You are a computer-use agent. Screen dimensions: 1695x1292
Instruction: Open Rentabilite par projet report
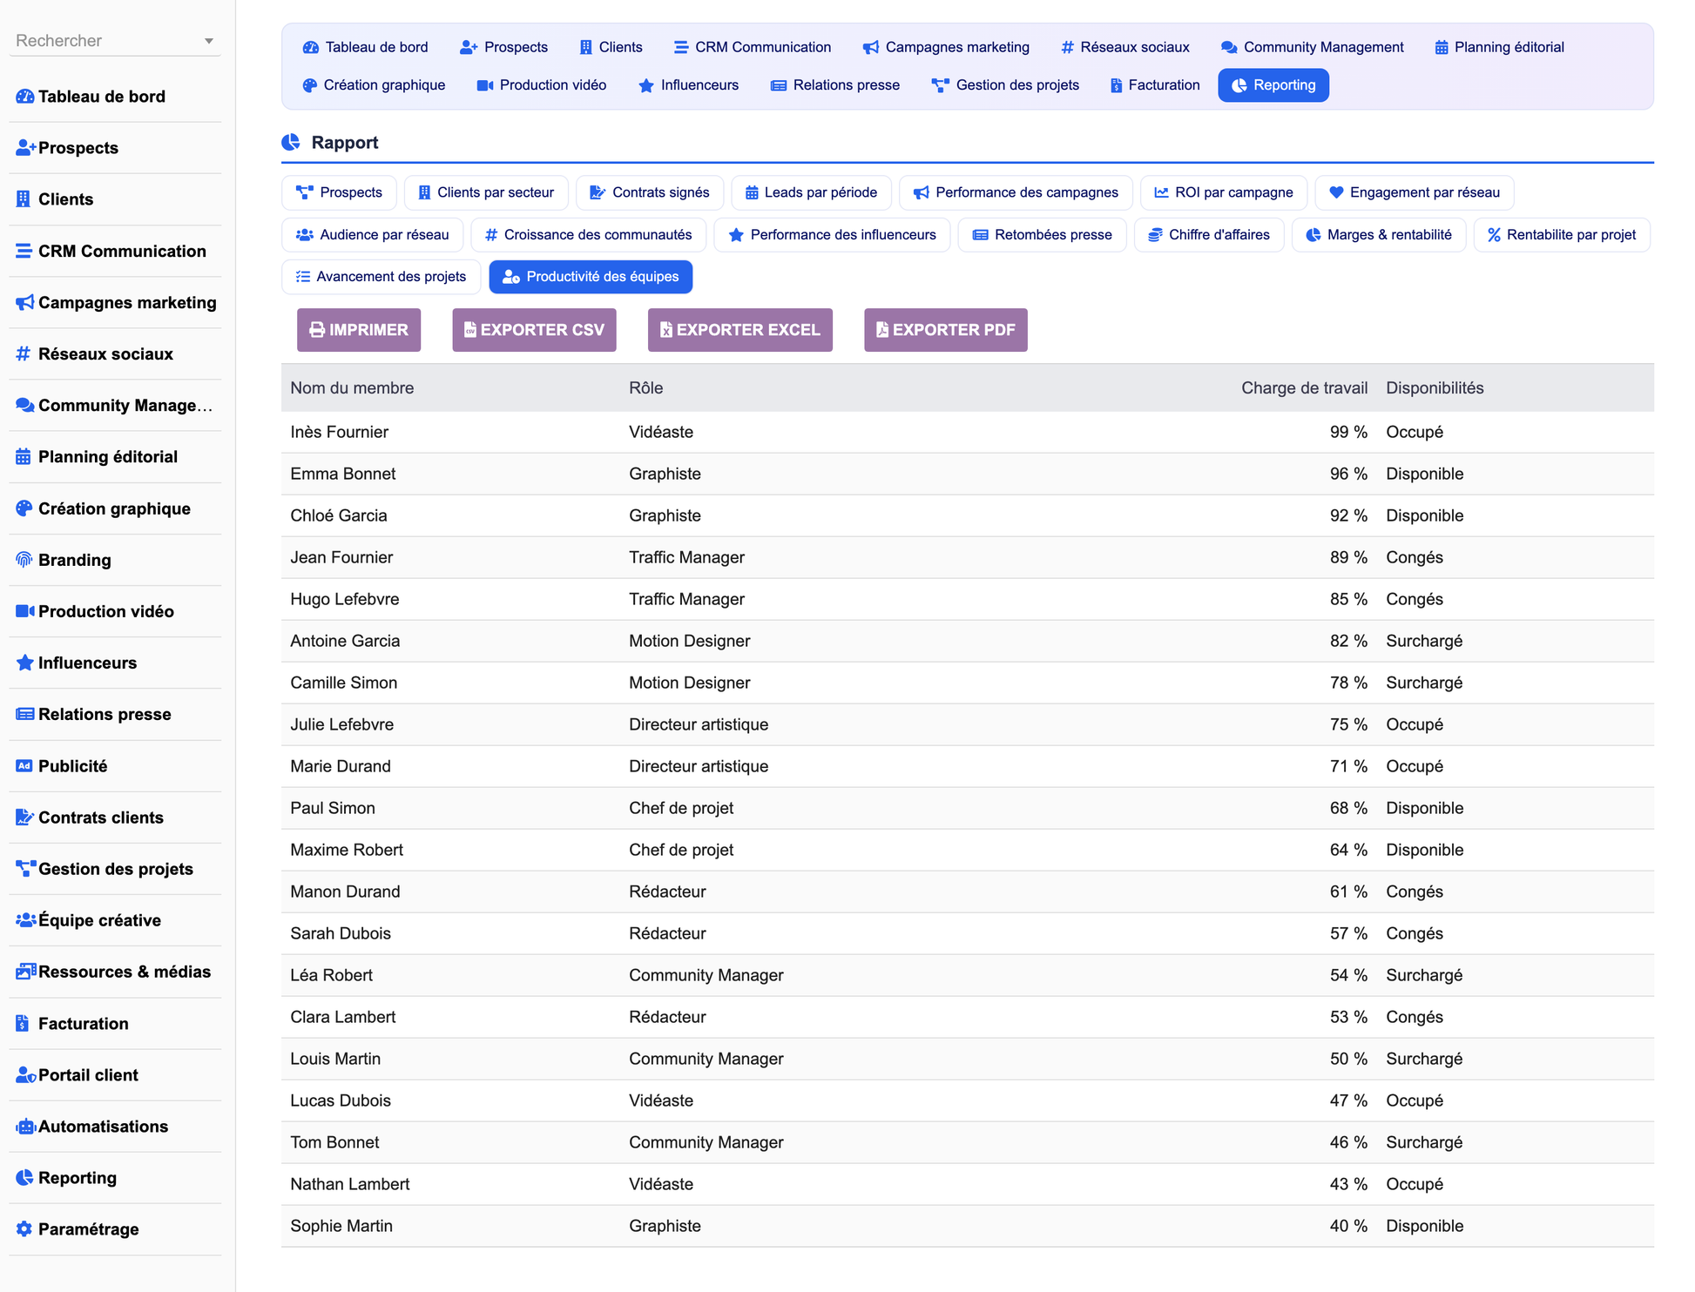[x=1562, y=235]
